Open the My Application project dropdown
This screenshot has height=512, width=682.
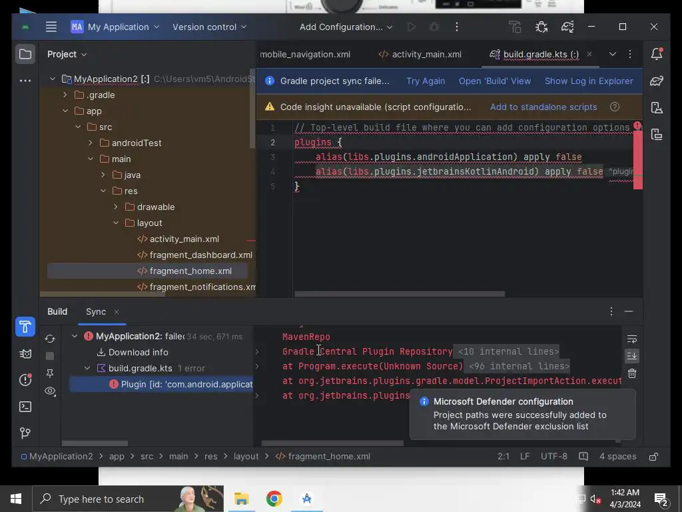point(116,27)
